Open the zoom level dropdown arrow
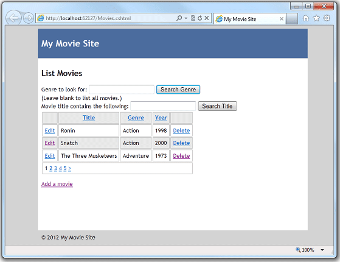 coord(322,250)
